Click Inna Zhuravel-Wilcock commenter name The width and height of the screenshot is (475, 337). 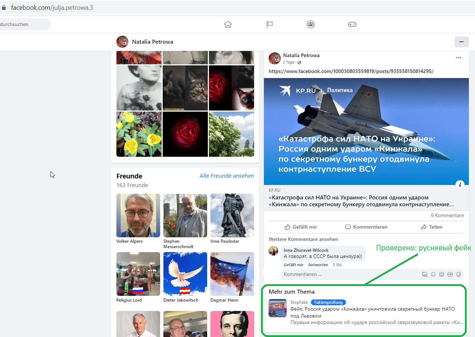306,250
